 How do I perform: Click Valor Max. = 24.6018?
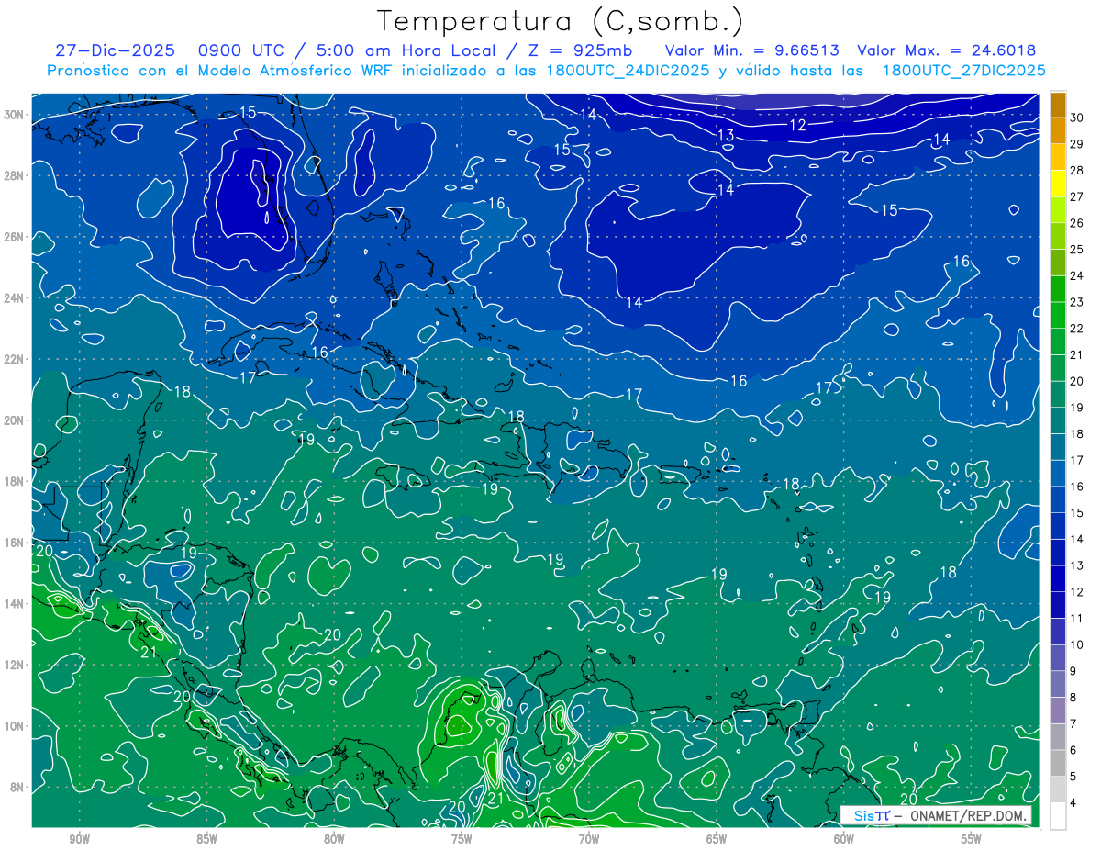point(946,50)
